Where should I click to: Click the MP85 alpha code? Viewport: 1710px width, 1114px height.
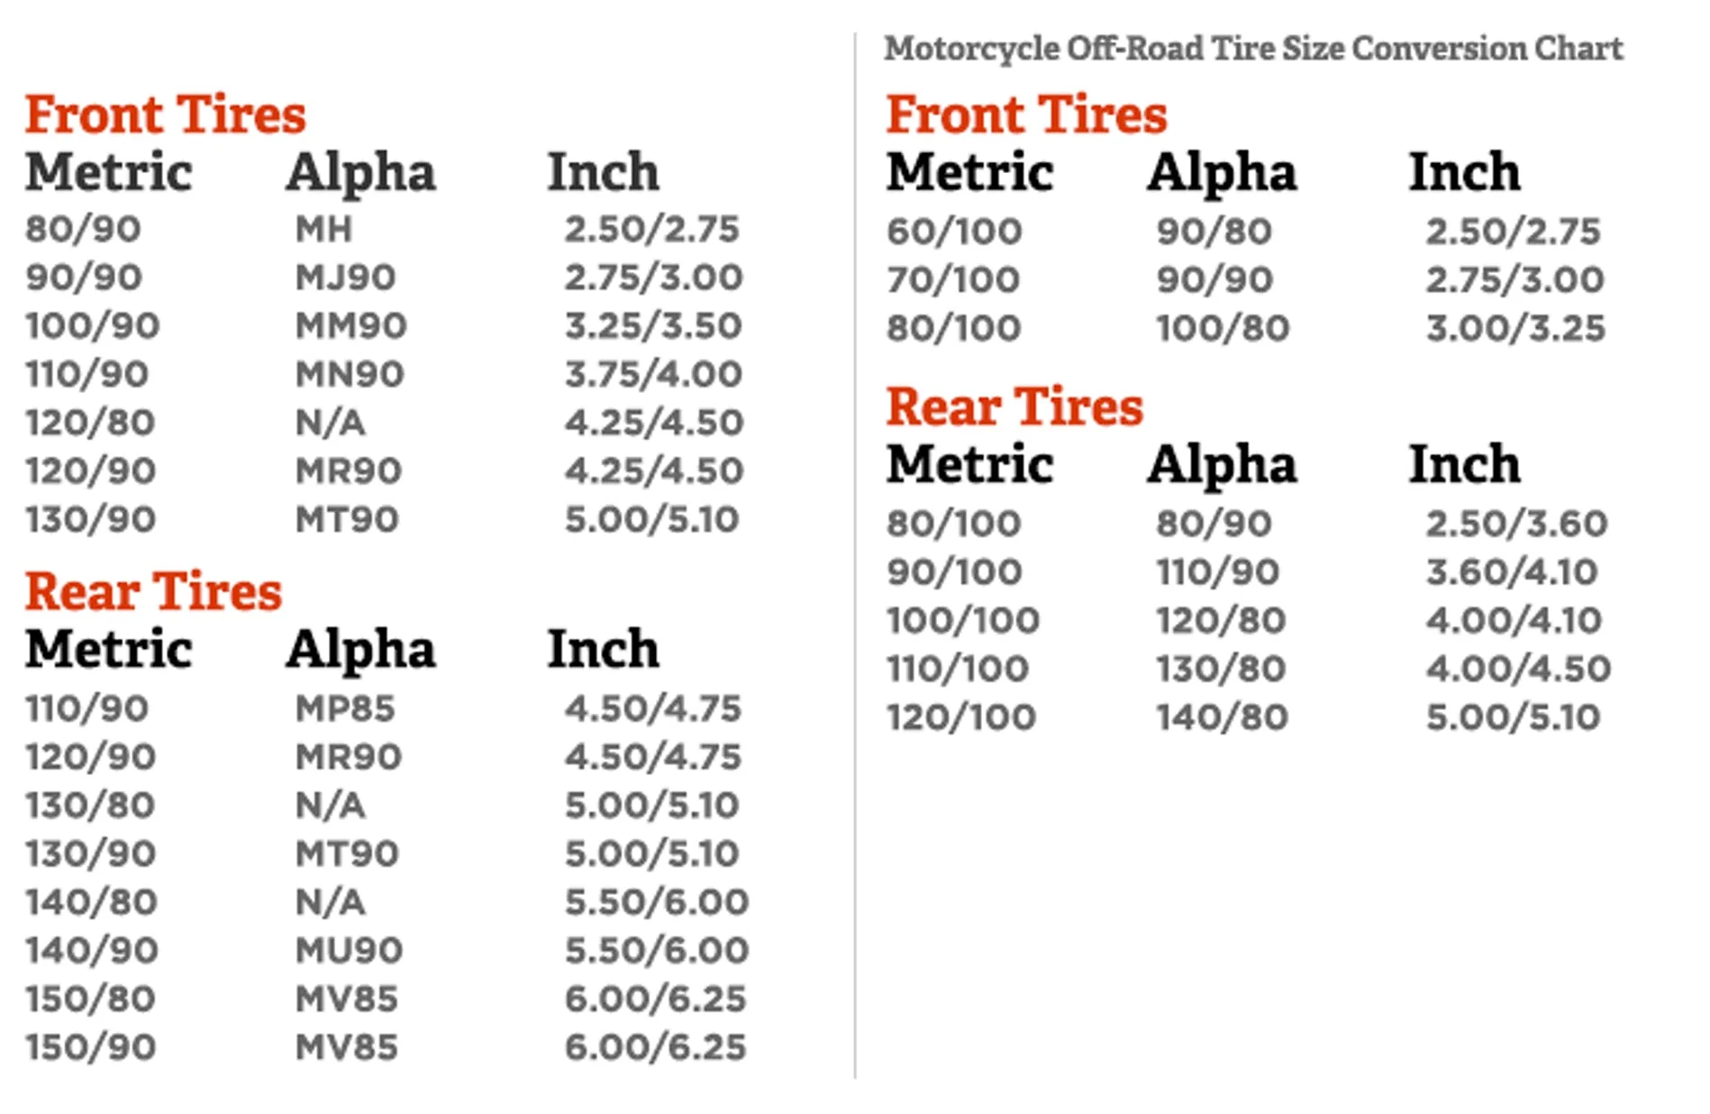[x=345, y=708]
